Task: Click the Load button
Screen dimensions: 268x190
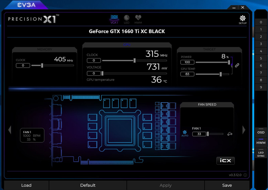Action: pyautogui.click(x=26, y=185)
